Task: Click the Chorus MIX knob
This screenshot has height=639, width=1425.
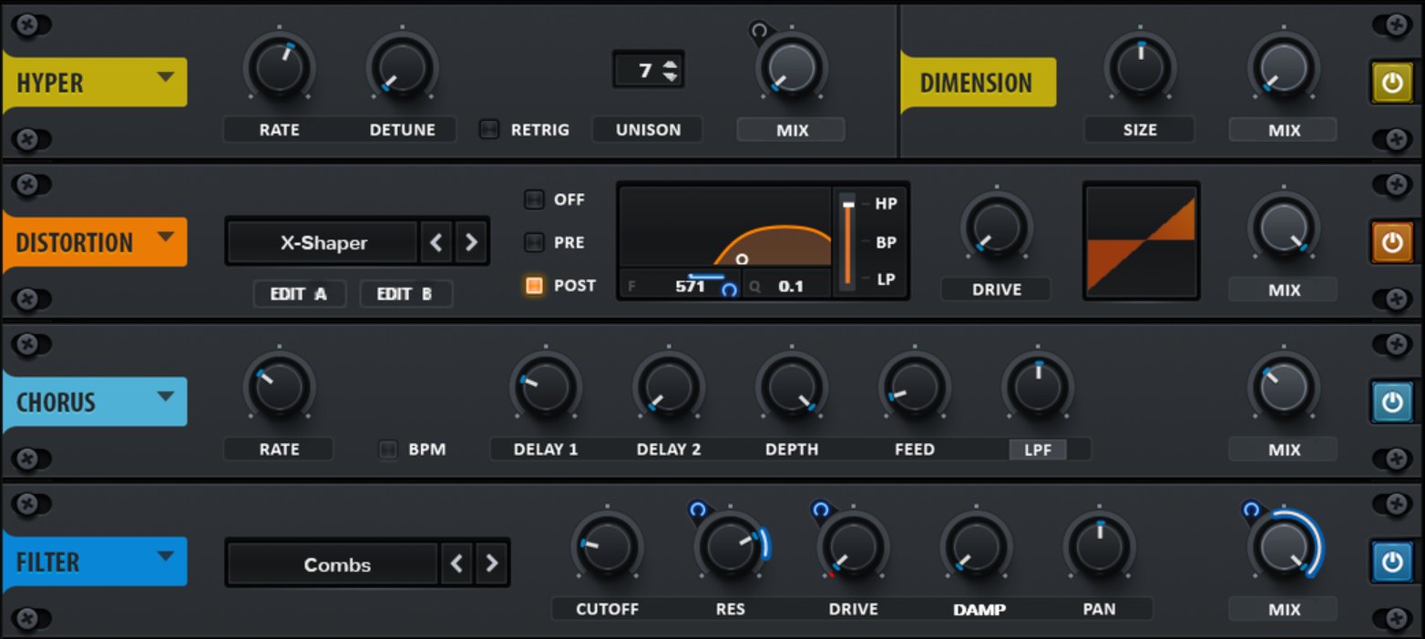Action: pos(1284,387)
